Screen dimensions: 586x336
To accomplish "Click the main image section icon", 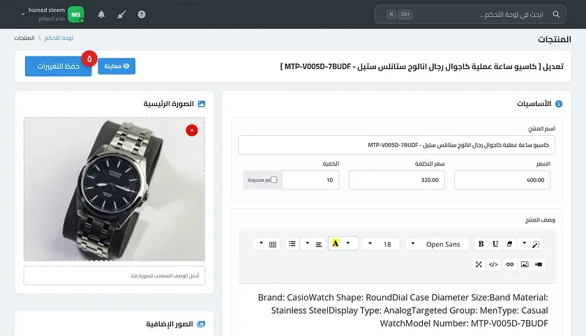I will pos(202,104).
